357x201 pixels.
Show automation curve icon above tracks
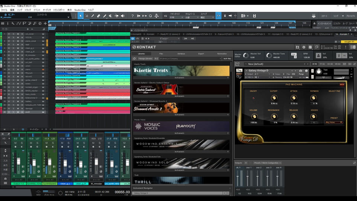tap(19, 23)
